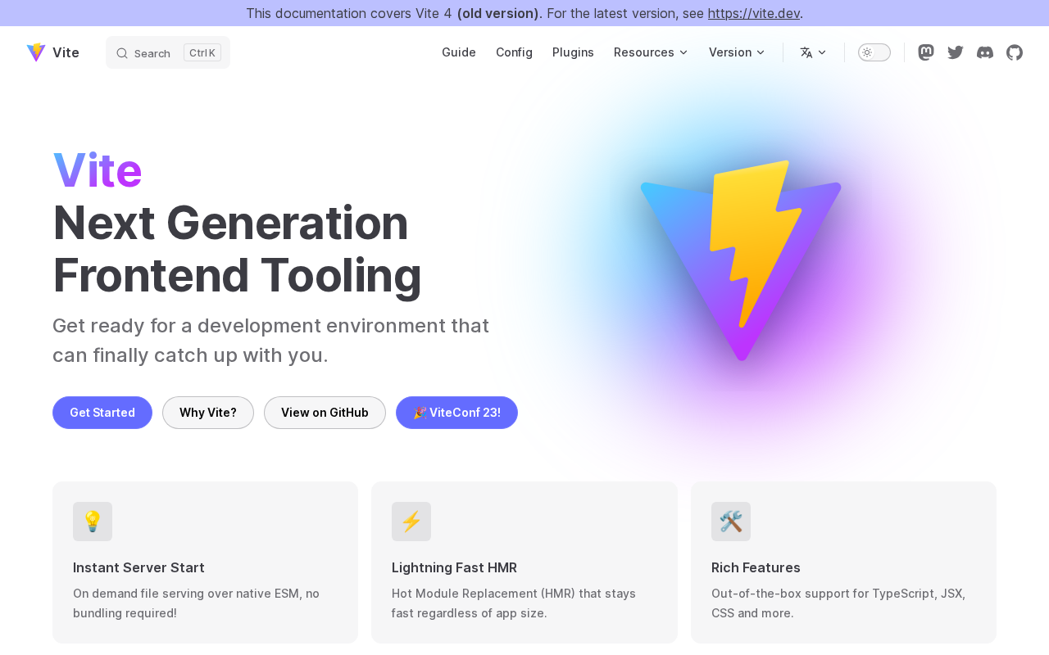
Task: Open the Plugins navigation item
Action: coord(573,52)
